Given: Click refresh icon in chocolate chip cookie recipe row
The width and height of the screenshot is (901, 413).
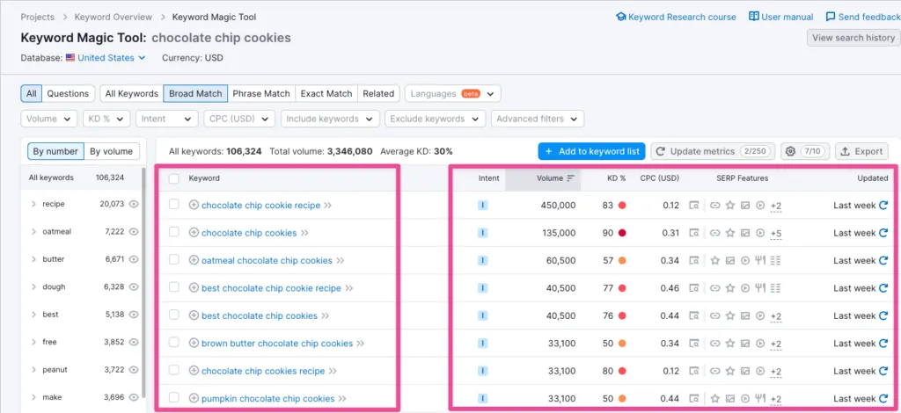Looking at the screenshot, I should coord(883,206).
